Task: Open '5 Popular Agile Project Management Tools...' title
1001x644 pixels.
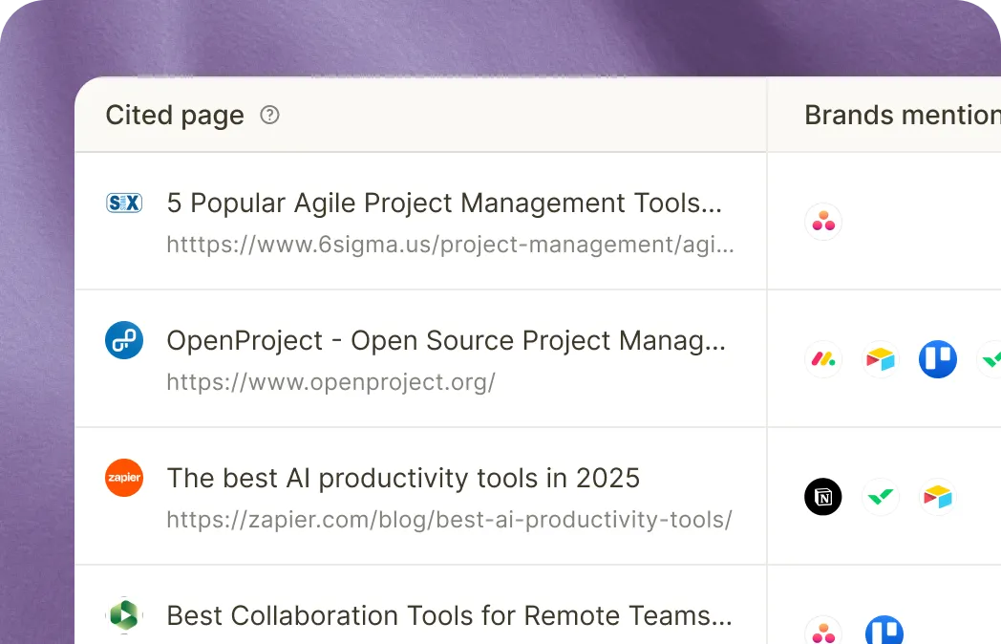Action: [x=444, y=204]
